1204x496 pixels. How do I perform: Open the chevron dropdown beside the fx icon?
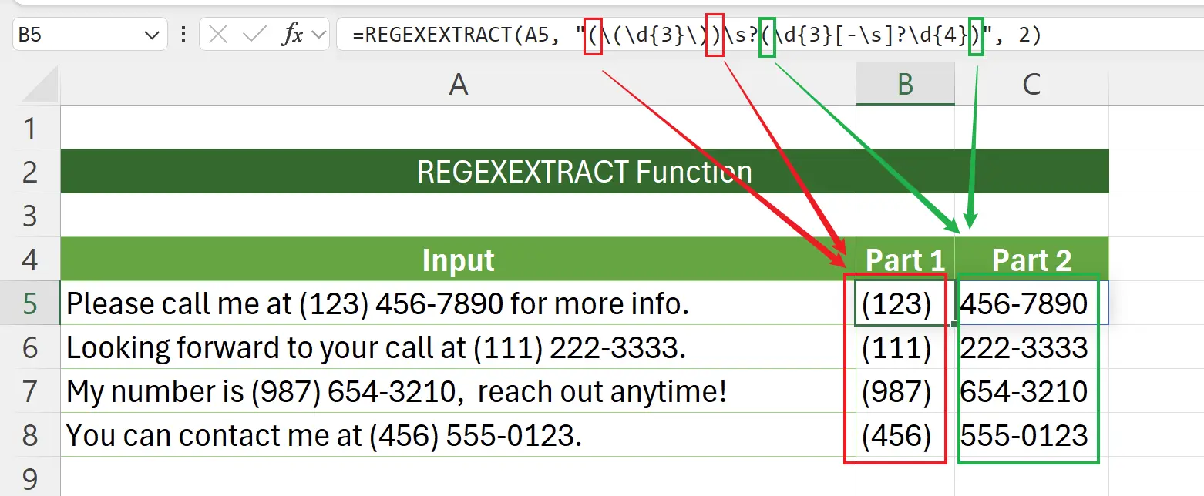coord(319,35)
